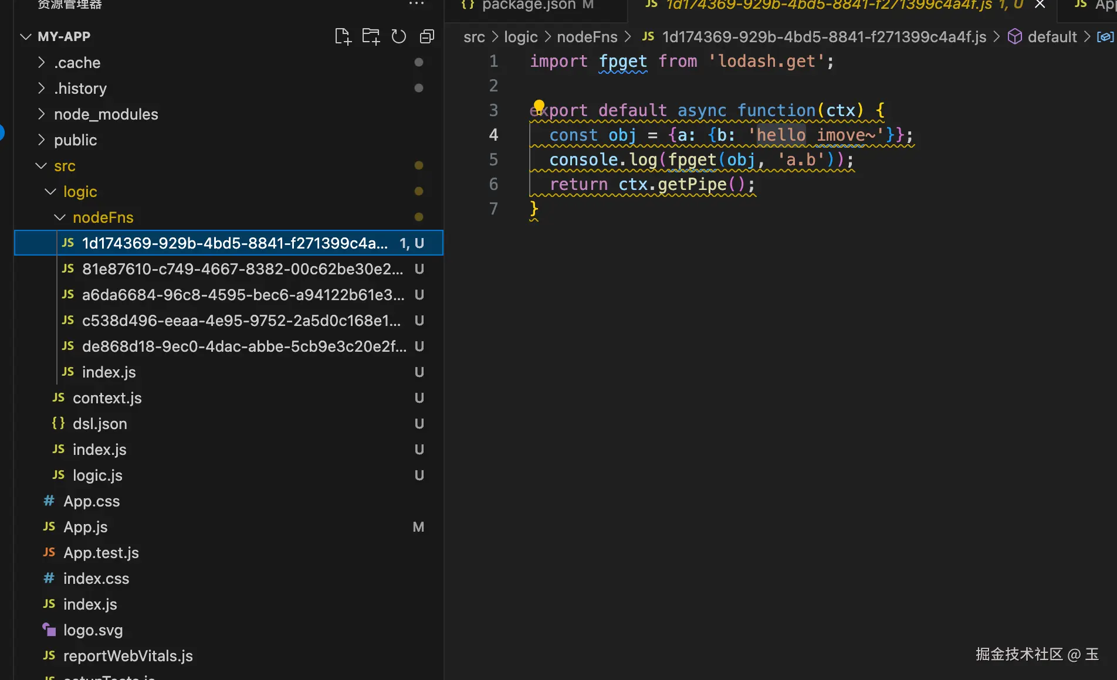Click the hash icon beside index.css
Screen dimensions: 1117x680
(x=49, y=578)
